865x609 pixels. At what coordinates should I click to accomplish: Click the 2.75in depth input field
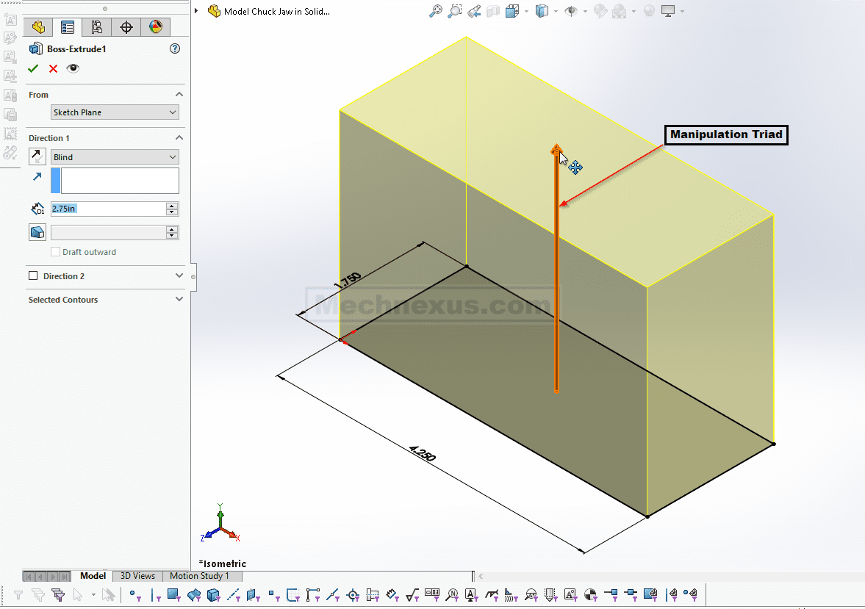(x=107, y=209)
